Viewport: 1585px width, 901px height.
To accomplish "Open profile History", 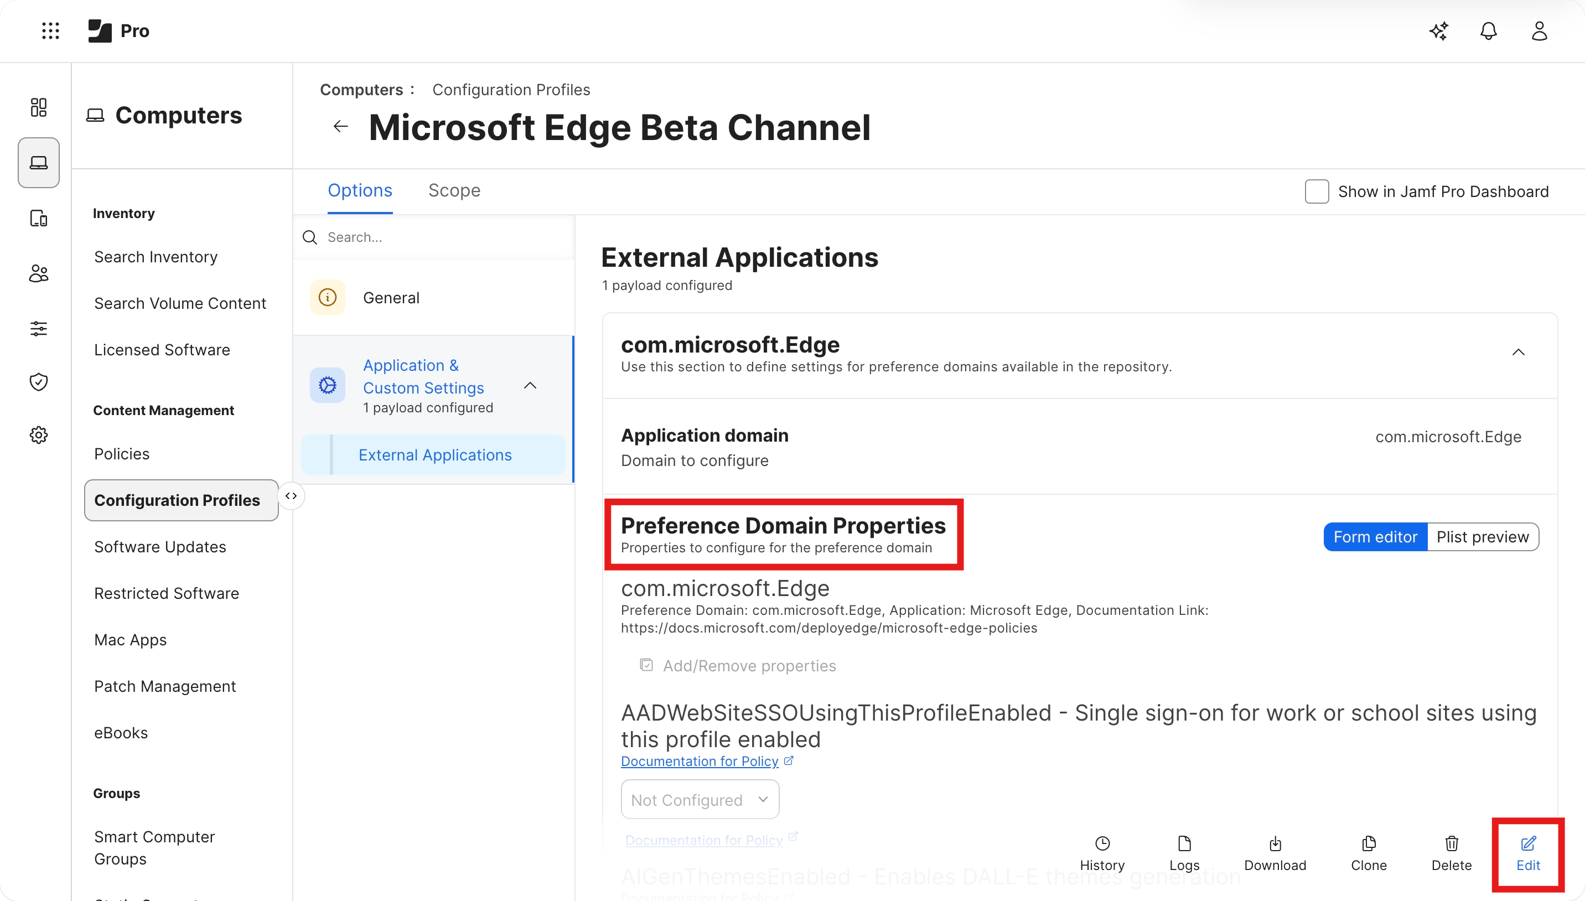I will click(1102, 853).
